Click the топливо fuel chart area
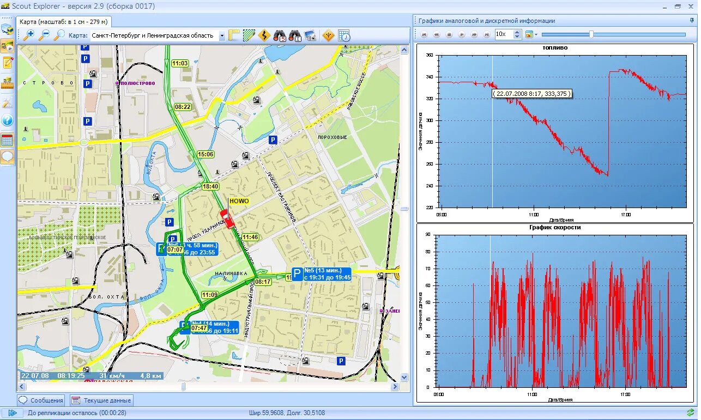This screenshot has width=701, height=420. (563, 131)
